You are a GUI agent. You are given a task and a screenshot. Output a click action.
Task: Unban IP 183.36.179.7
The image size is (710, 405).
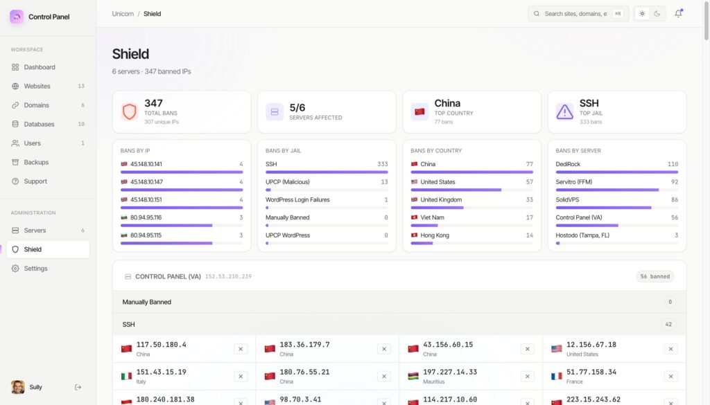coord(384,349)
